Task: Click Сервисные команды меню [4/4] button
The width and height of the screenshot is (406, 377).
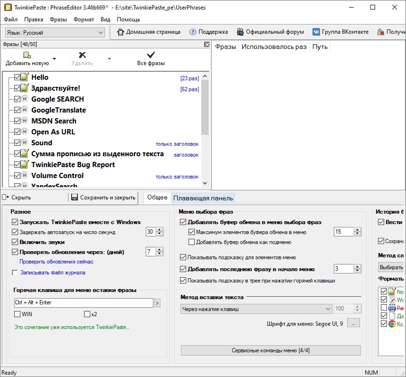Action: point(271,350)
